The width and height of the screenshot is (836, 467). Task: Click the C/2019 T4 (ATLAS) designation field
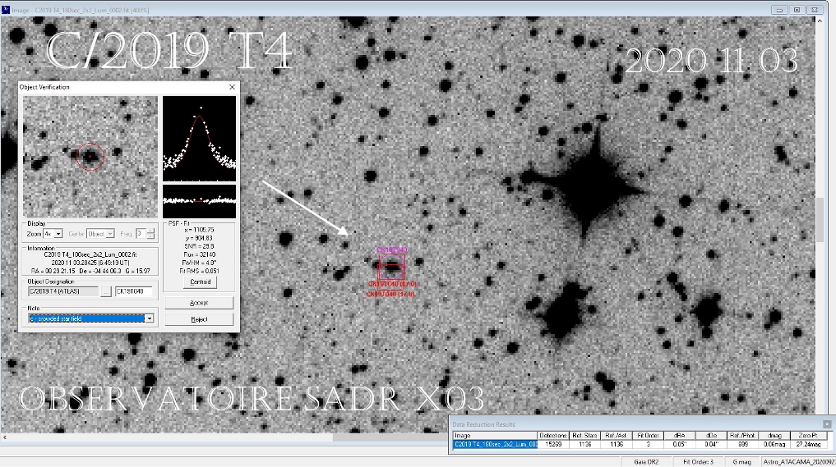63,291
